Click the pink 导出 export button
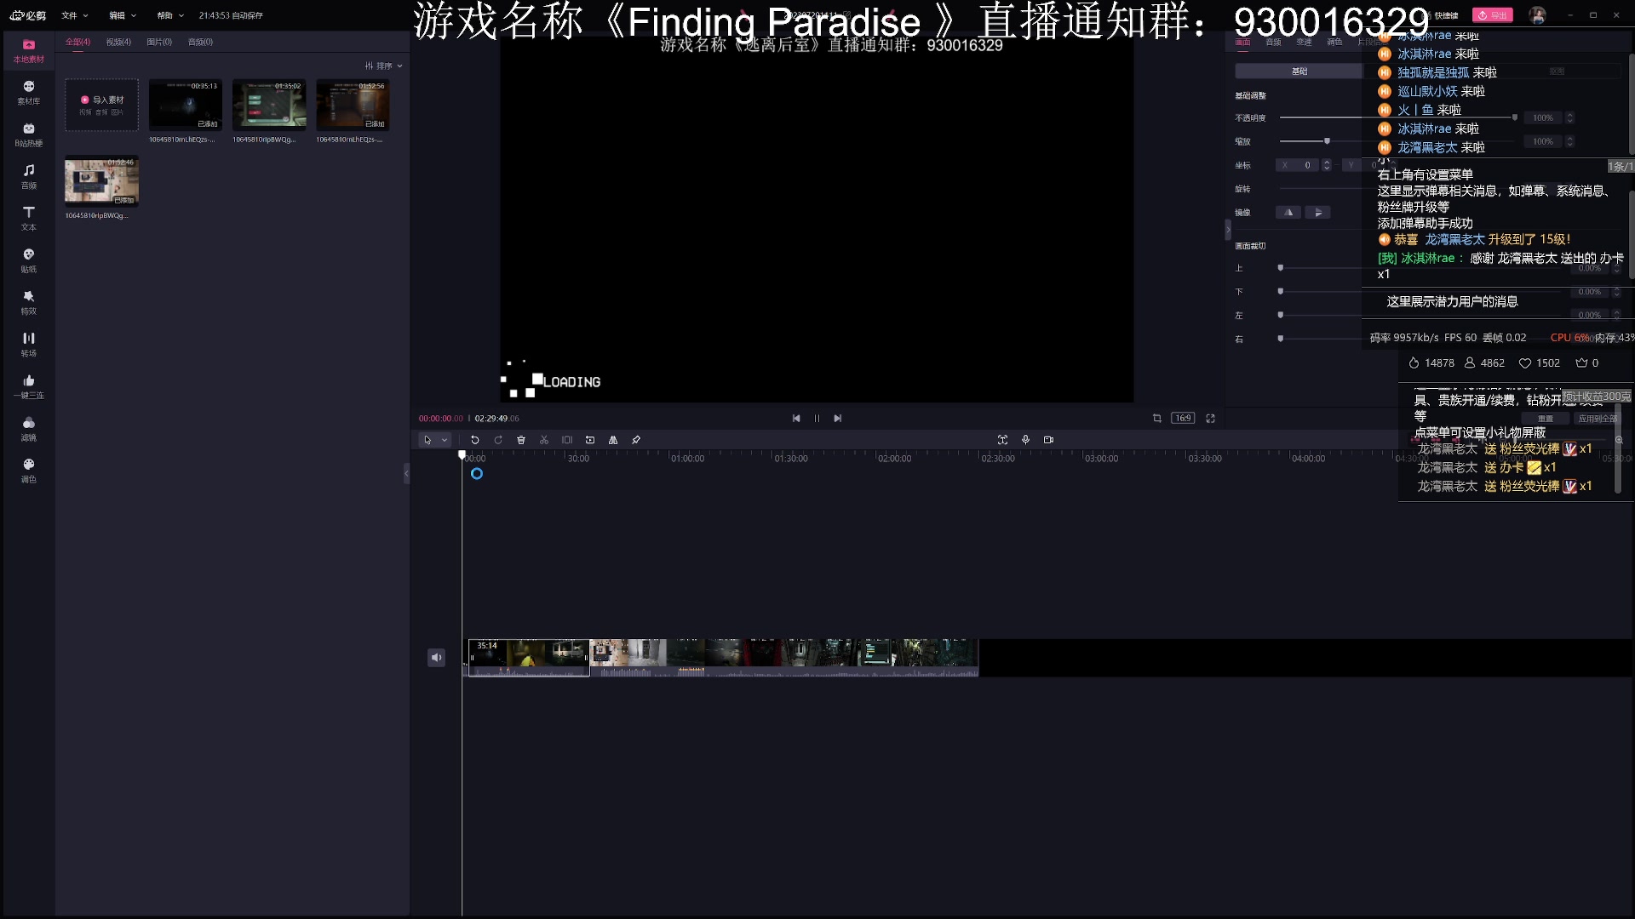This screenshot has width=1635, height=919. click(1492, 15)
